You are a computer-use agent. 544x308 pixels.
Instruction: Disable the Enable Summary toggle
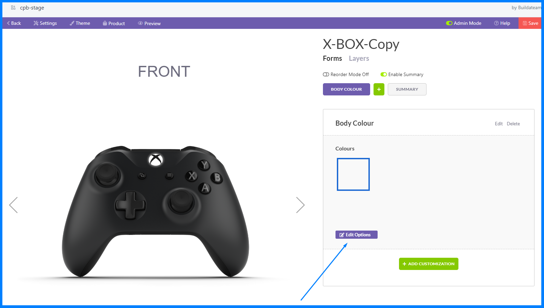click(x=384, y=74)
